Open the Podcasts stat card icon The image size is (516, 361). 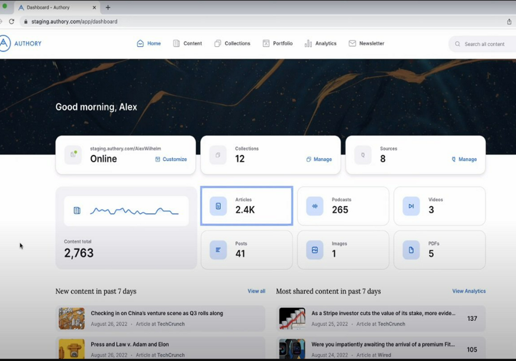coord(315,206)
